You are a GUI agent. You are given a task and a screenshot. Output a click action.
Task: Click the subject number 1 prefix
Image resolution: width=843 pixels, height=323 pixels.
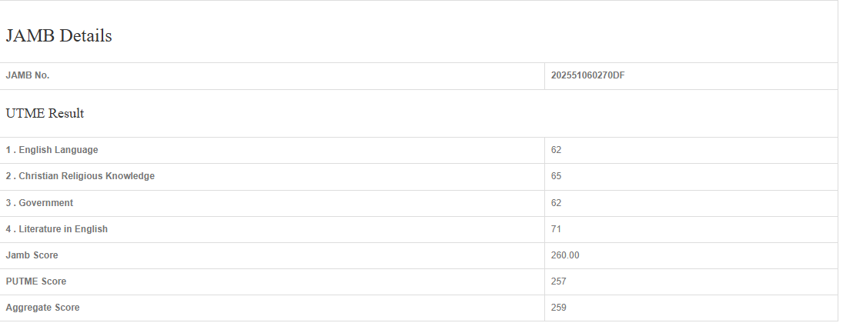pos(8,150)
